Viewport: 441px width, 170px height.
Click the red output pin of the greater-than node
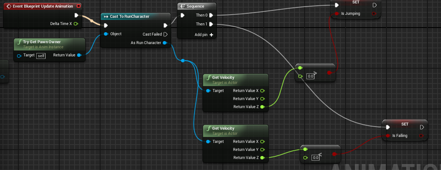pos(329,72)
